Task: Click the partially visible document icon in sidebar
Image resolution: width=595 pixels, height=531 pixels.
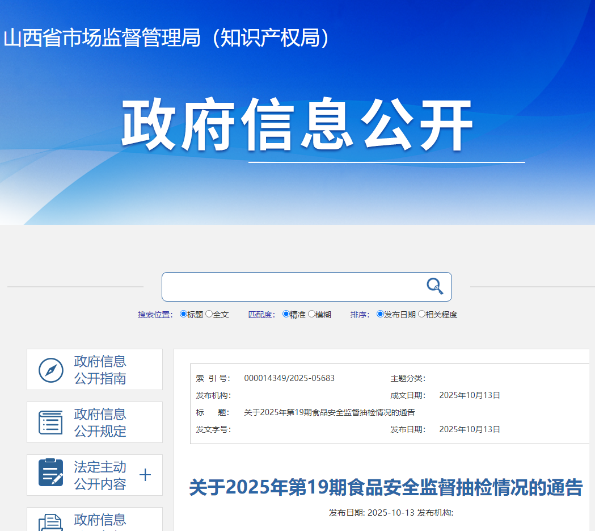Action: pyautogui.click(x=50, y=522)
